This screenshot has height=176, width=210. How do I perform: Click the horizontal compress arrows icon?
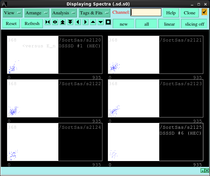tap(47, 22)
